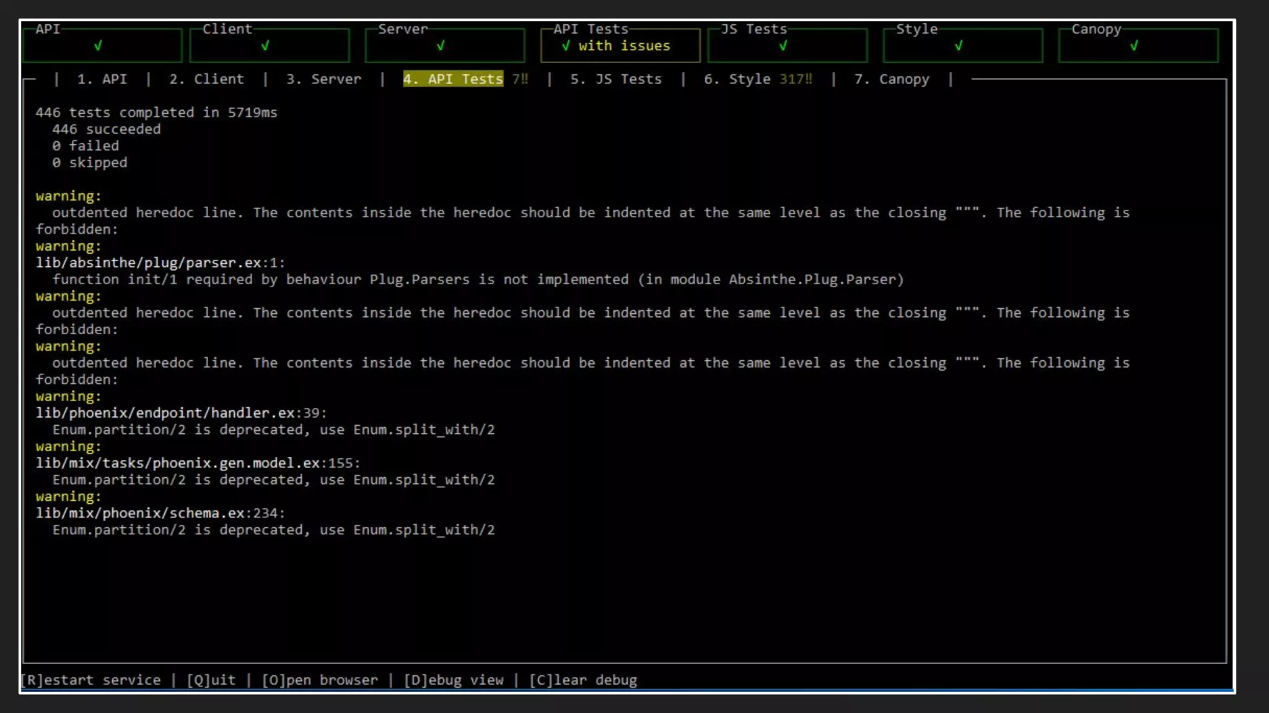
Task: Click the Canopy status checkmark
Action: click(x=1134, y=46)
